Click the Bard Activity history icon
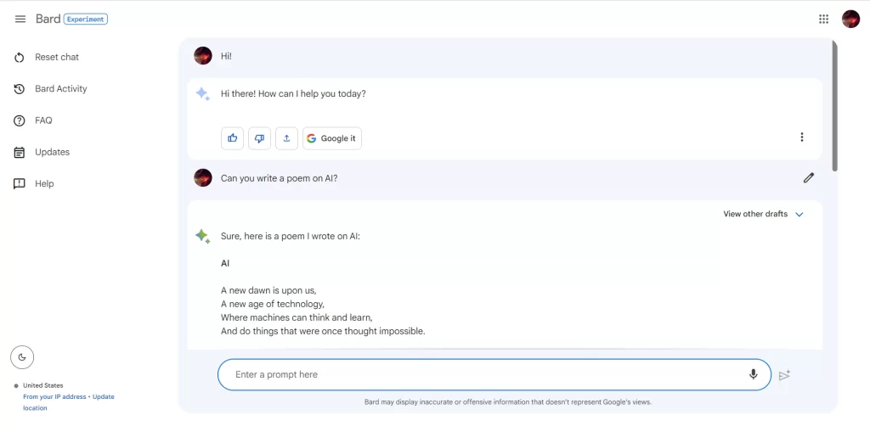Screen dimensions: 870x426 point(20,88)
